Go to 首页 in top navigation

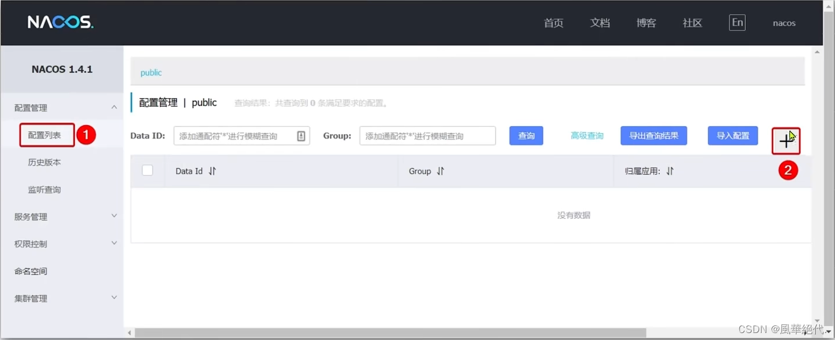click(x=554, y=23)
